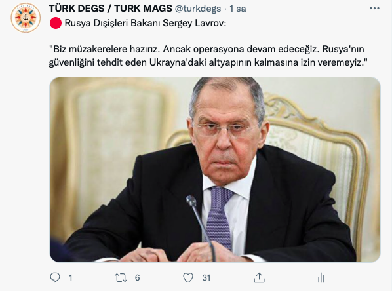Click the share upload icon

coord(259,277)
